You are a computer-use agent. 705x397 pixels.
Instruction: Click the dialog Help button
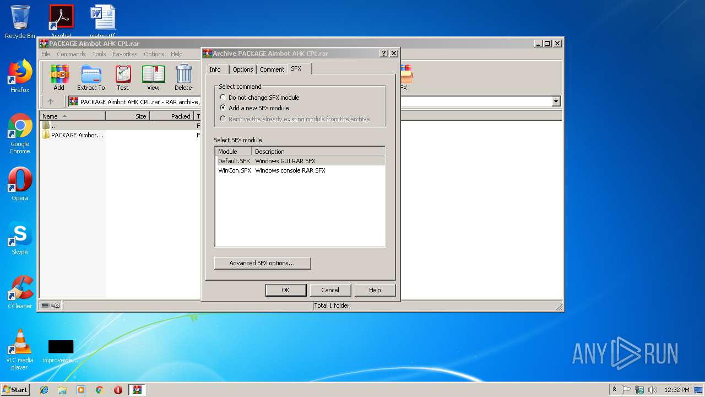(x=375, y=290)
